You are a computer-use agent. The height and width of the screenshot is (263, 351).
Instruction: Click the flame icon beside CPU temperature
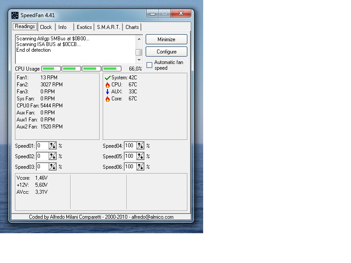pyautogui.click(x=107, y=85)
